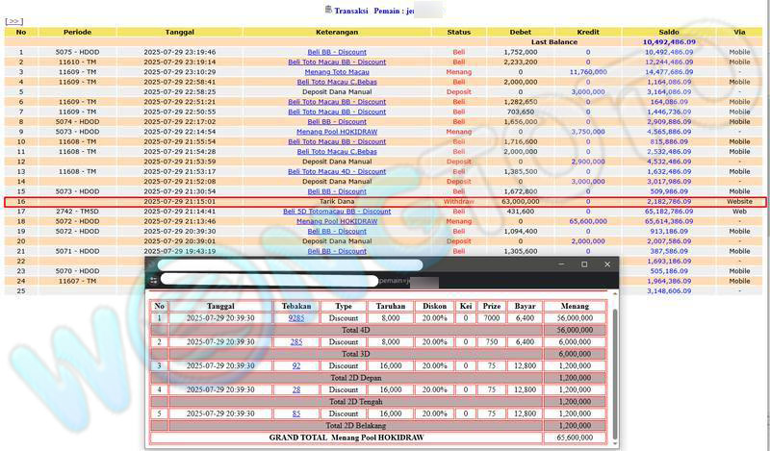770x451 pixels.
Task: Click the popup window's vertical scrollbar
Action: (613, 365)
